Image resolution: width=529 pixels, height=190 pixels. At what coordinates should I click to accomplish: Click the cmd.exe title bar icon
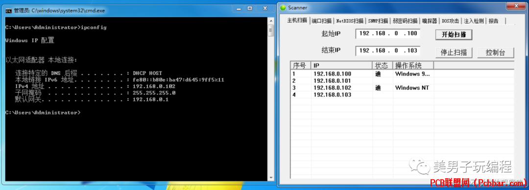coord(8,10)
